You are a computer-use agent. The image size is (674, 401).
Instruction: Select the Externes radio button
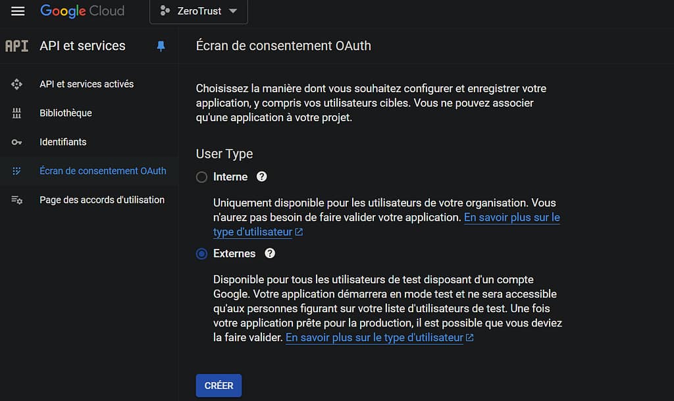tap(202, 254)
